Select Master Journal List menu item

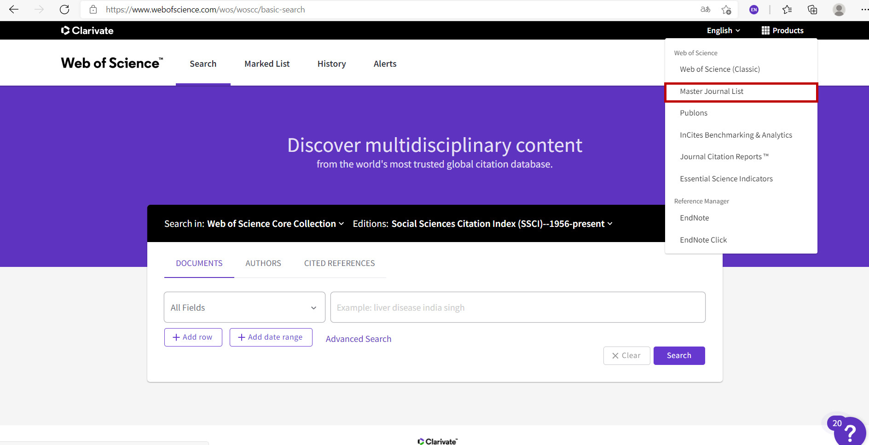point(741,92)
